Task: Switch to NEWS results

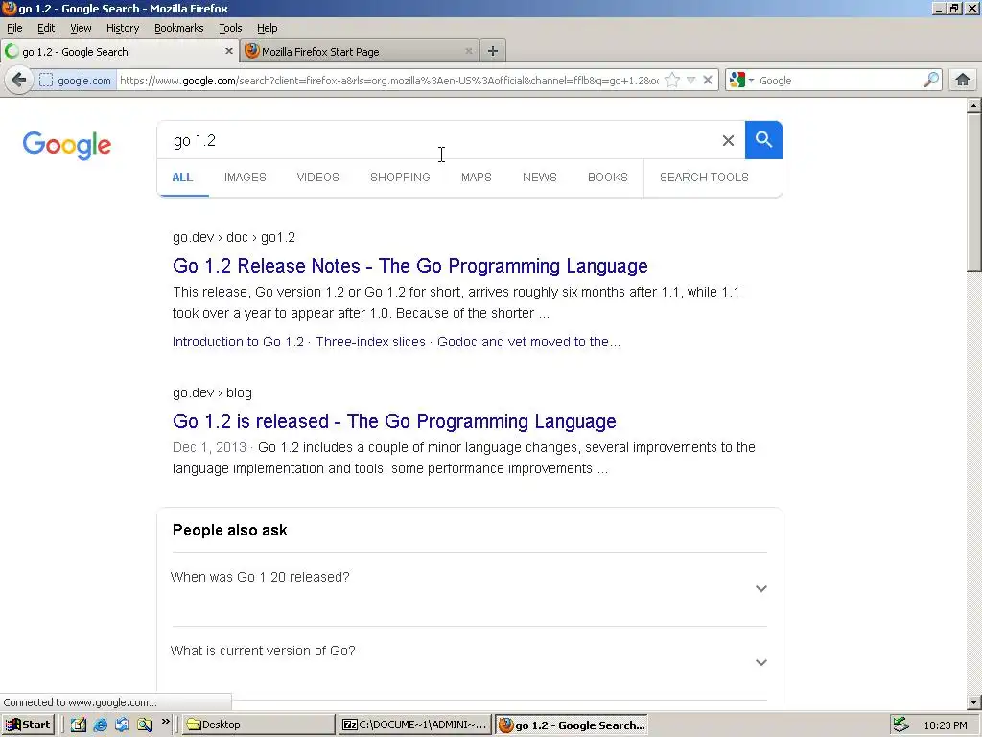Action: pos(540,178)
